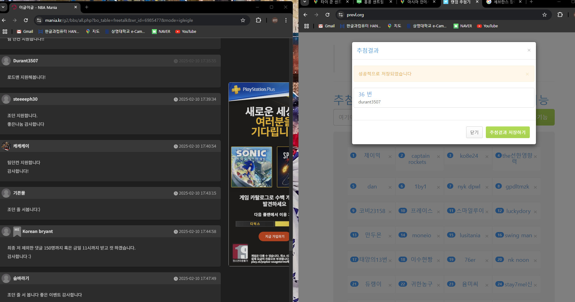Viewport: 575px width, 302px height.
Task: Click the Sonic Frontiers game thumbnail
Action: coord(252,167)
